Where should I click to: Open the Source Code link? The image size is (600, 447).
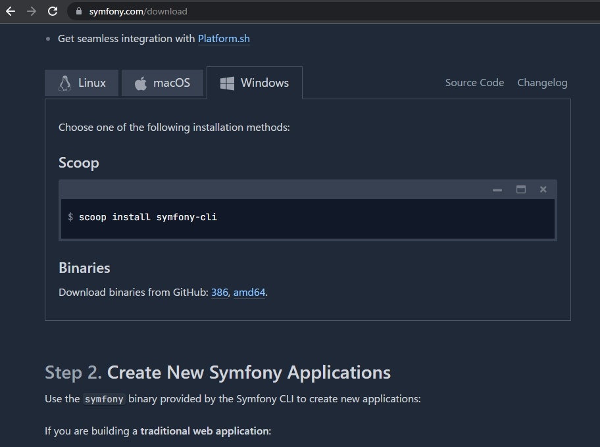[x=474, y=83]
